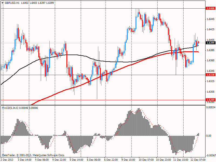
Task: Click the 4 Dec 06:00 time label
Action: [42, 160]
